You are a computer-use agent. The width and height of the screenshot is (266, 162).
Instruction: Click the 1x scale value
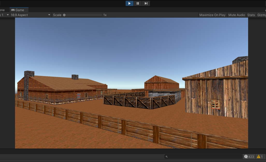tap(105, 15)
